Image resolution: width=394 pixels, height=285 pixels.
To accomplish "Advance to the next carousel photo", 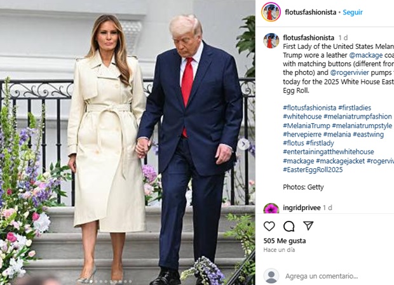I will [x=243, y=144].
